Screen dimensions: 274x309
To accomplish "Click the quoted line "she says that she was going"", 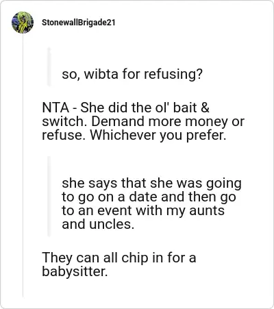I will click(151, 184).
